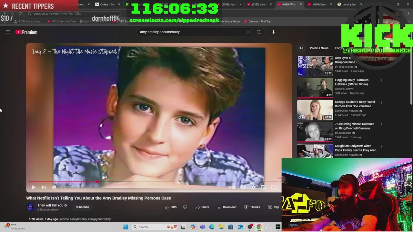
Task: Like the video with 305 likes
Action: [171, 207]
